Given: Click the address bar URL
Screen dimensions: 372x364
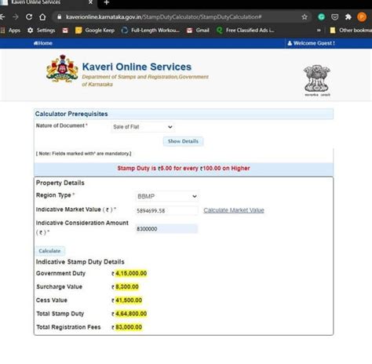Looking at the screenshot, I should 163,17.
